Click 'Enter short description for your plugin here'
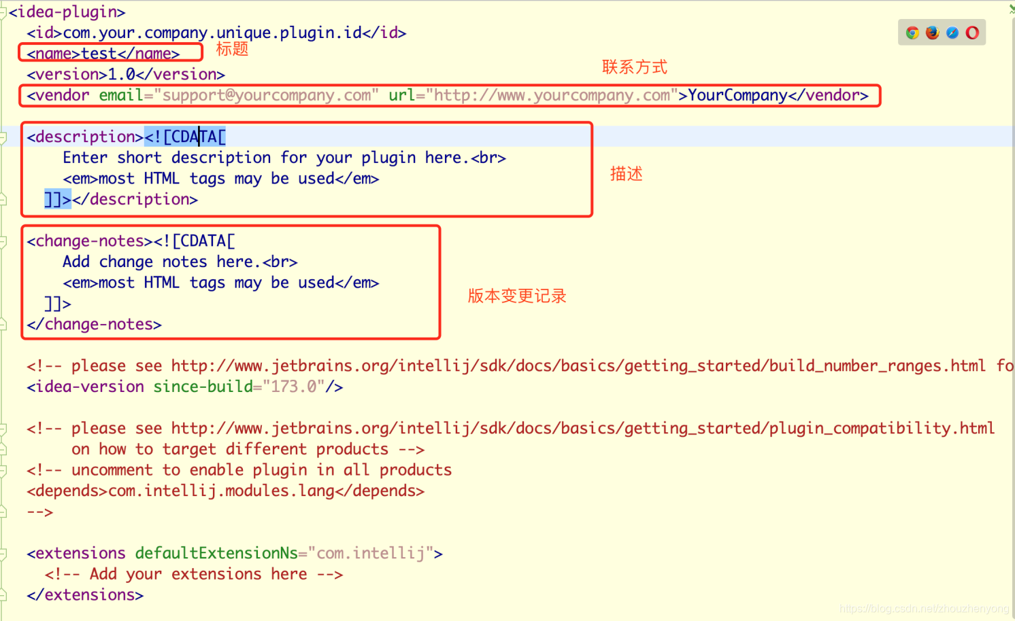 click(x=266, y=158)
